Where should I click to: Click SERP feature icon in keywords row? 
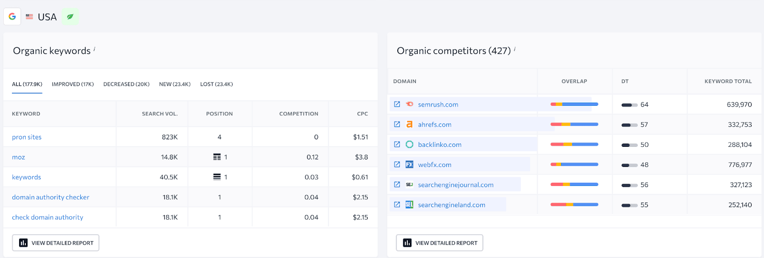click(217, 177)
